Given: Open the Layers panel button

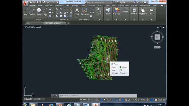Looking at the screenshot, I should (99, 11).
